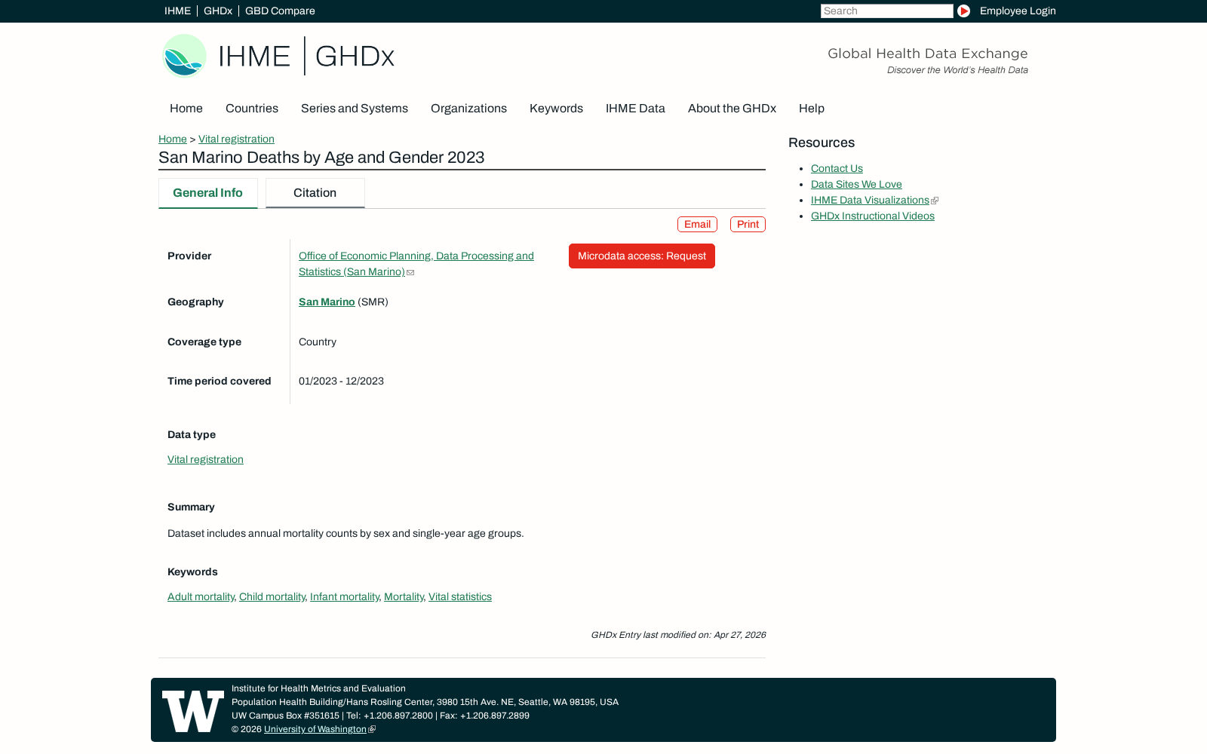The height and width of the screenshot is (754, 1207).
Task: Open the About the GHDx menu
Action: click(732, 109)
